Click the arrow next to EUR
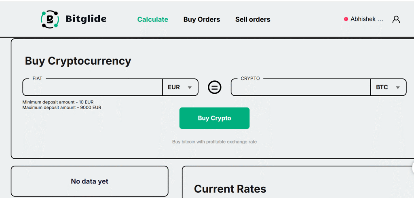Viewport: 414px width, 198px height. (190, 88)
